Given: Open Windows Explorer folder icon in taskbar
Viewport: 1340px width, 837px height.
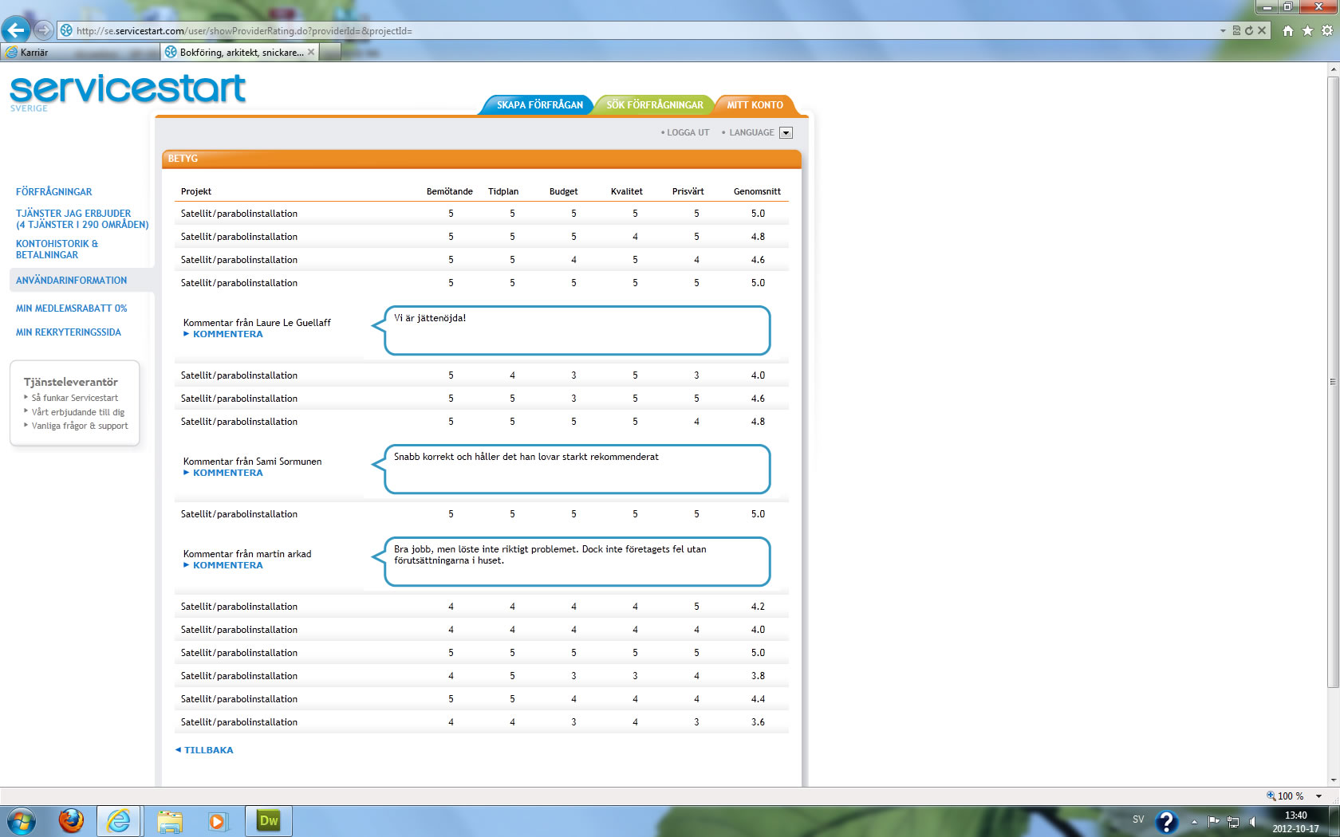Looking at the screenshot, I should point(170,821).
